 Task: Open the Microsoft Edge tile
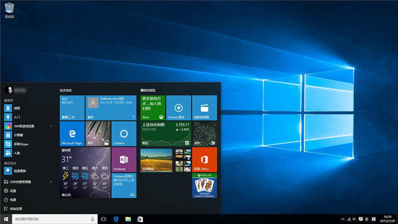[x=72, y=134]
